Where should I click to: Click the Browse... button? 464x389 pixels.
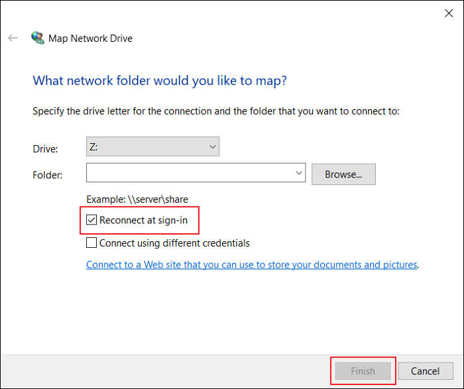click(343, 174)
